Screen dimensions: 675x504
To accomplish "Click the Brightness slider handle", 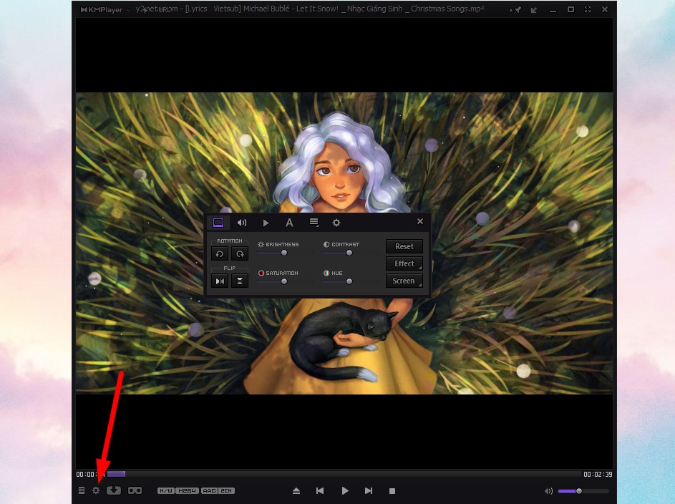I will (284, 253).
